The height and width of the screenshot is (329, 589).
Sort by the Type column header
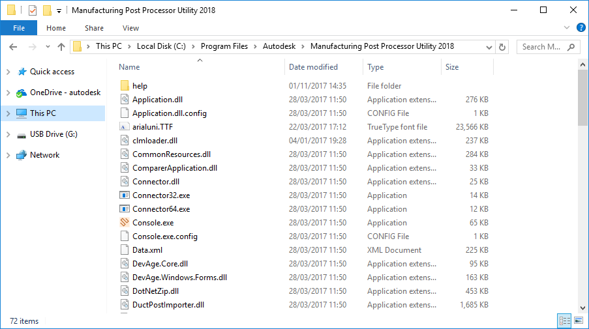tap(375, 67)
